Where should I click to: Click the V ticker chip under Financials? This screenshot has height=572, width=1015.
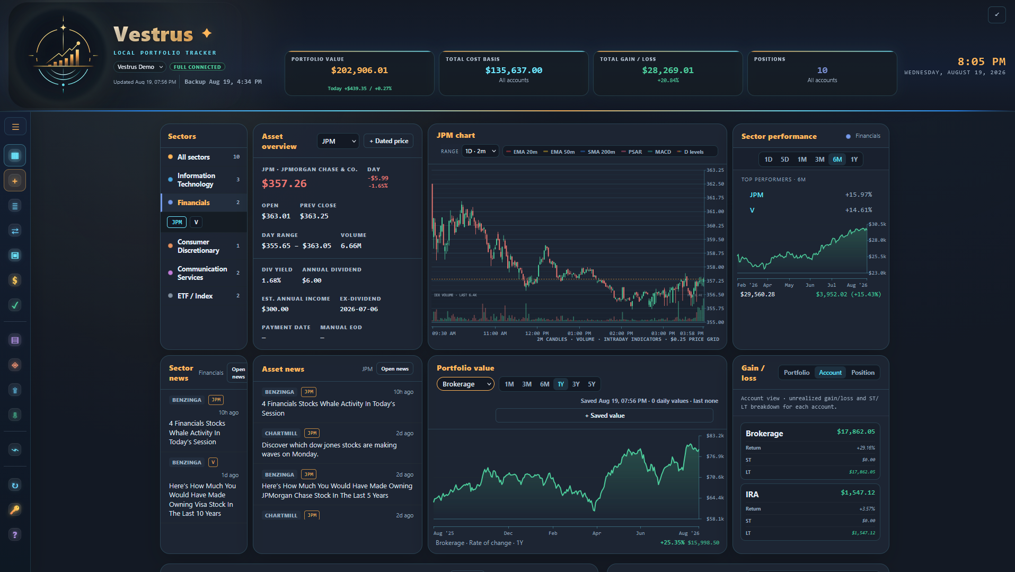tap(196, 222)
